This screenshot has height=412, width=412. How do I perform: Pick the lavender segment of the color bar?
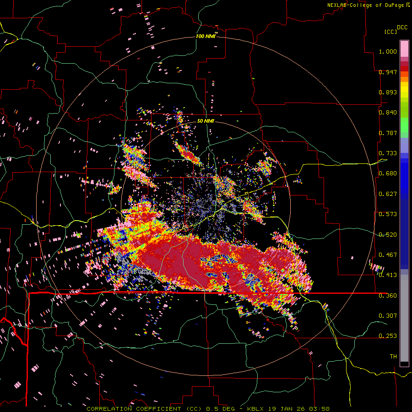pyautogui.click(x=404, y=145)
